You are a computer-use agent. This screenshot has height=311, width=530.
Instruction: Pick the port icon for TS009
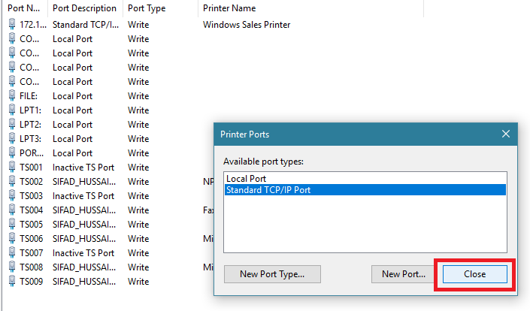point(12,281)
